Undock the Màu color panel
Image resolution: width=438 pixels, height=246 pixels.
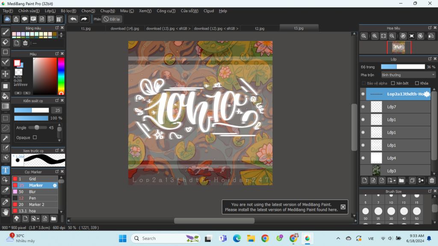(x=57, y=53)
